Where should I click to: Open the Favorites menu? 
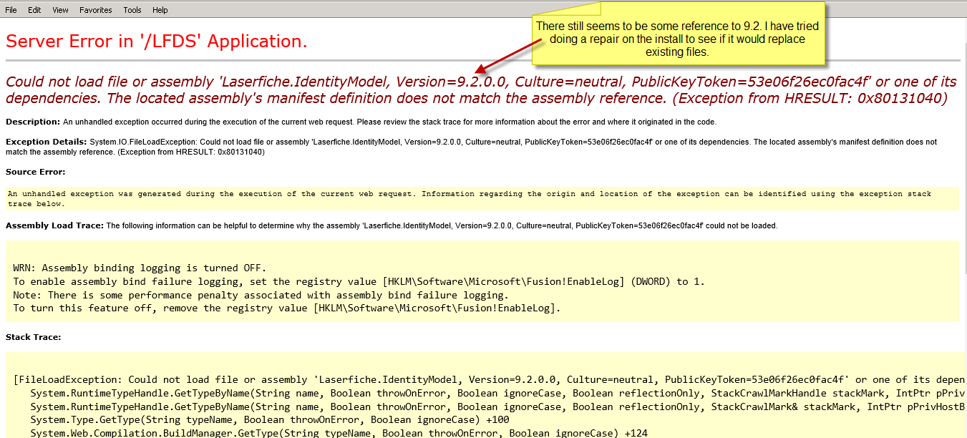pyautogui.click(x=96, y=10)
